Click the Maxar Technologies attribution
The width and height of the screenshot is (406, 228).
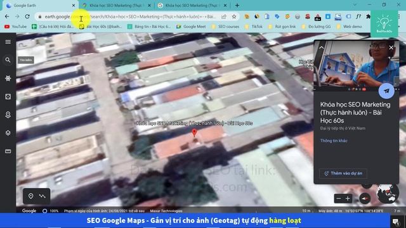coord(166,211)
